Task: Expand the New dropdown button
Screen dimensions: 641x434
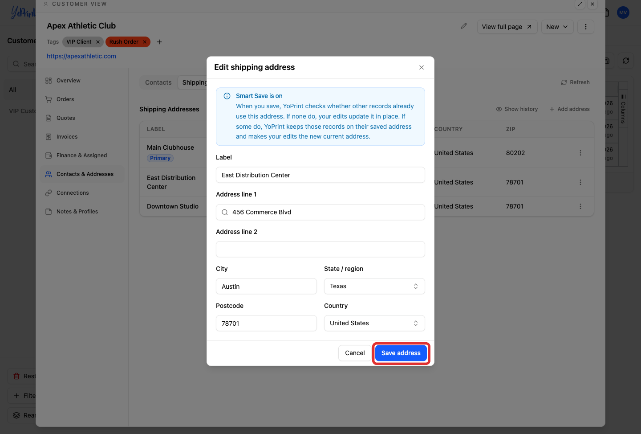Action: (557, 27)
